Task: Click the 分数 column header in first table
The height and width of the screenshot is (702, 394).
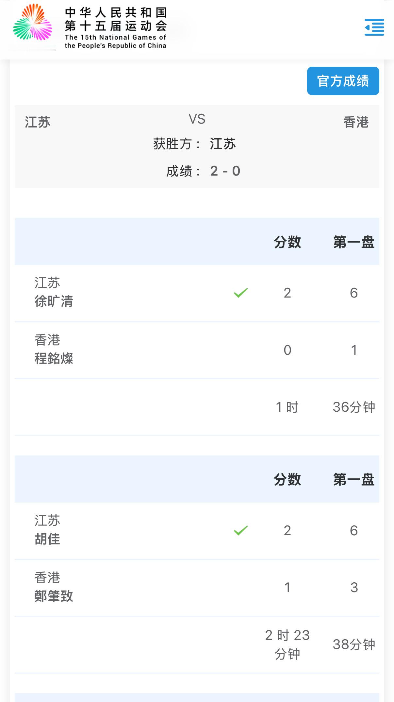Action: [287, 242]
